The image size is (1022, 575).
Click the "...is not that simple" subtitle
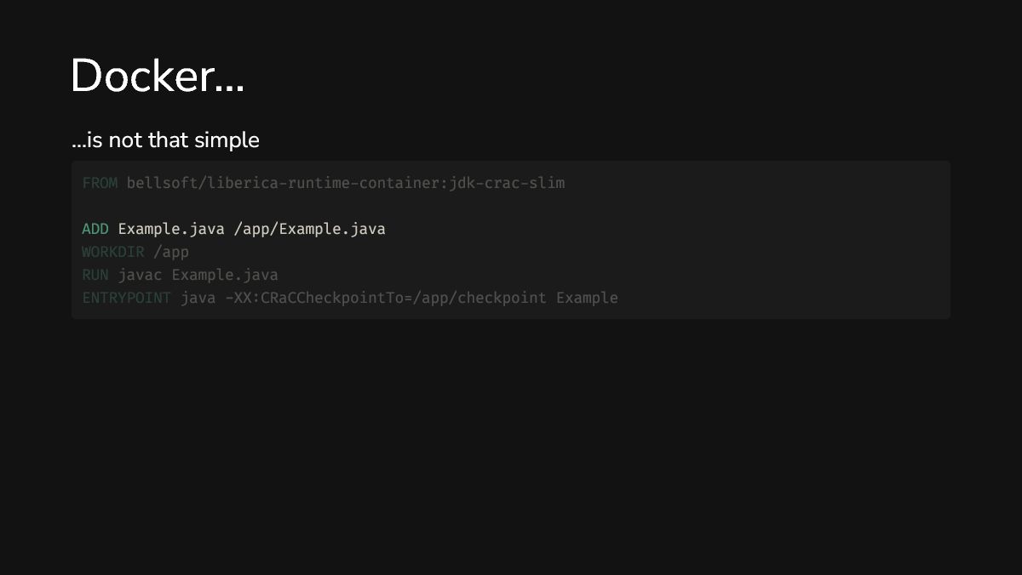click(x=165, y=140)
